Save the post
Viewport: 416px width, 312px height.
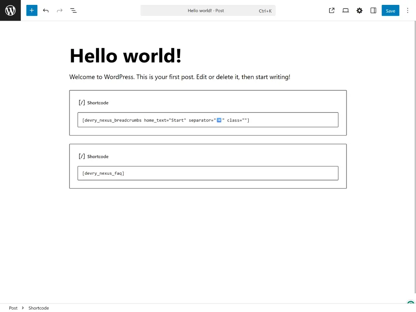390,11
